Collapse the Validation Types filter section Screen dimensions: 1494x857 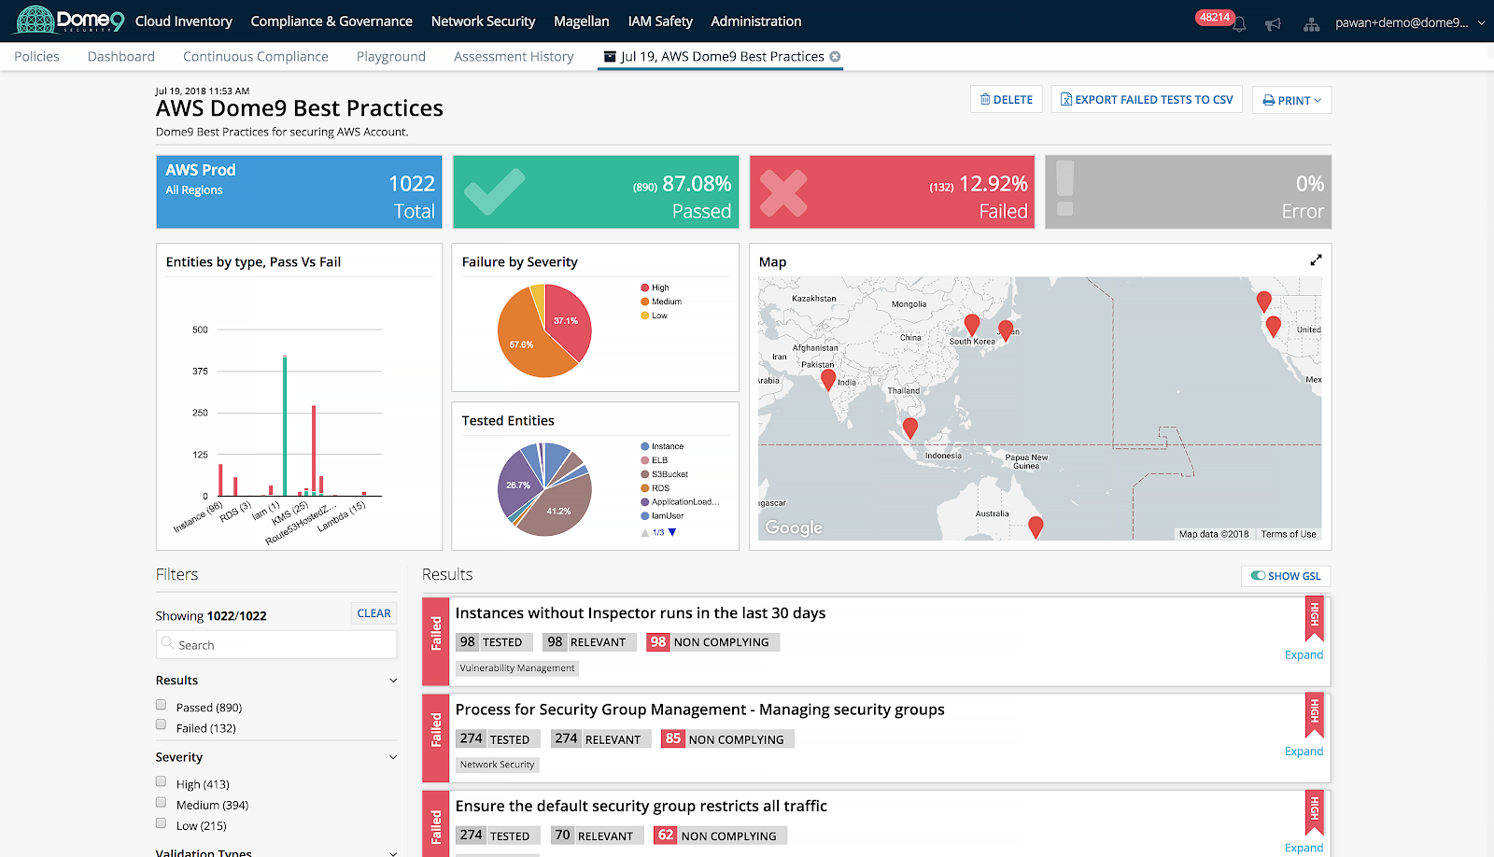click(393, 853)
